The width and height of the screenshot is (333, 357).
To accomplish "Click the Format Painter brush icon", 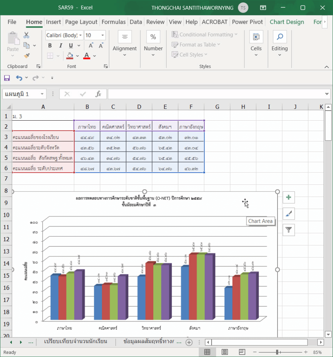I will (x=27, y=56).
